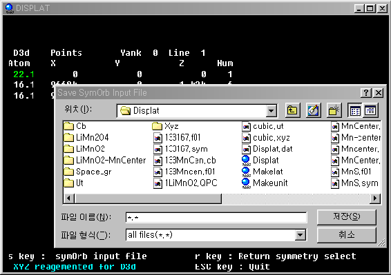Select the LiMn2O4 folder
The width and height of the screenshot is (391, 275).
[86, 137]
